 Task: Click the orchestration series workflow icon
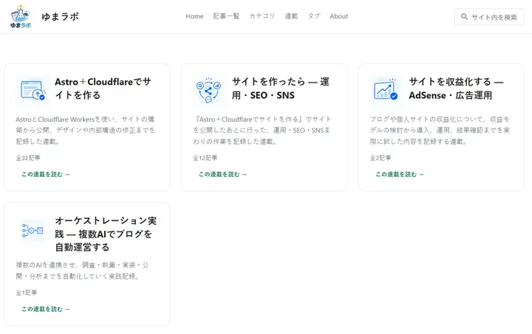pos(33,231)
